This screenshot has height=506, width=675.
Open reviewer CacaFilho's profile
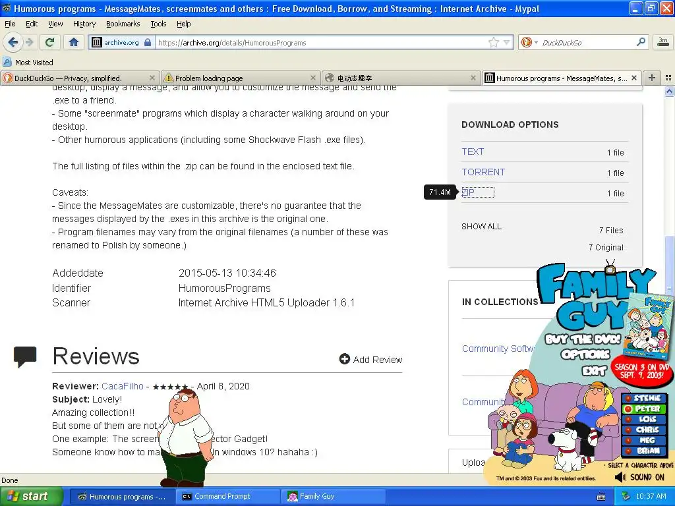(122, 386)
